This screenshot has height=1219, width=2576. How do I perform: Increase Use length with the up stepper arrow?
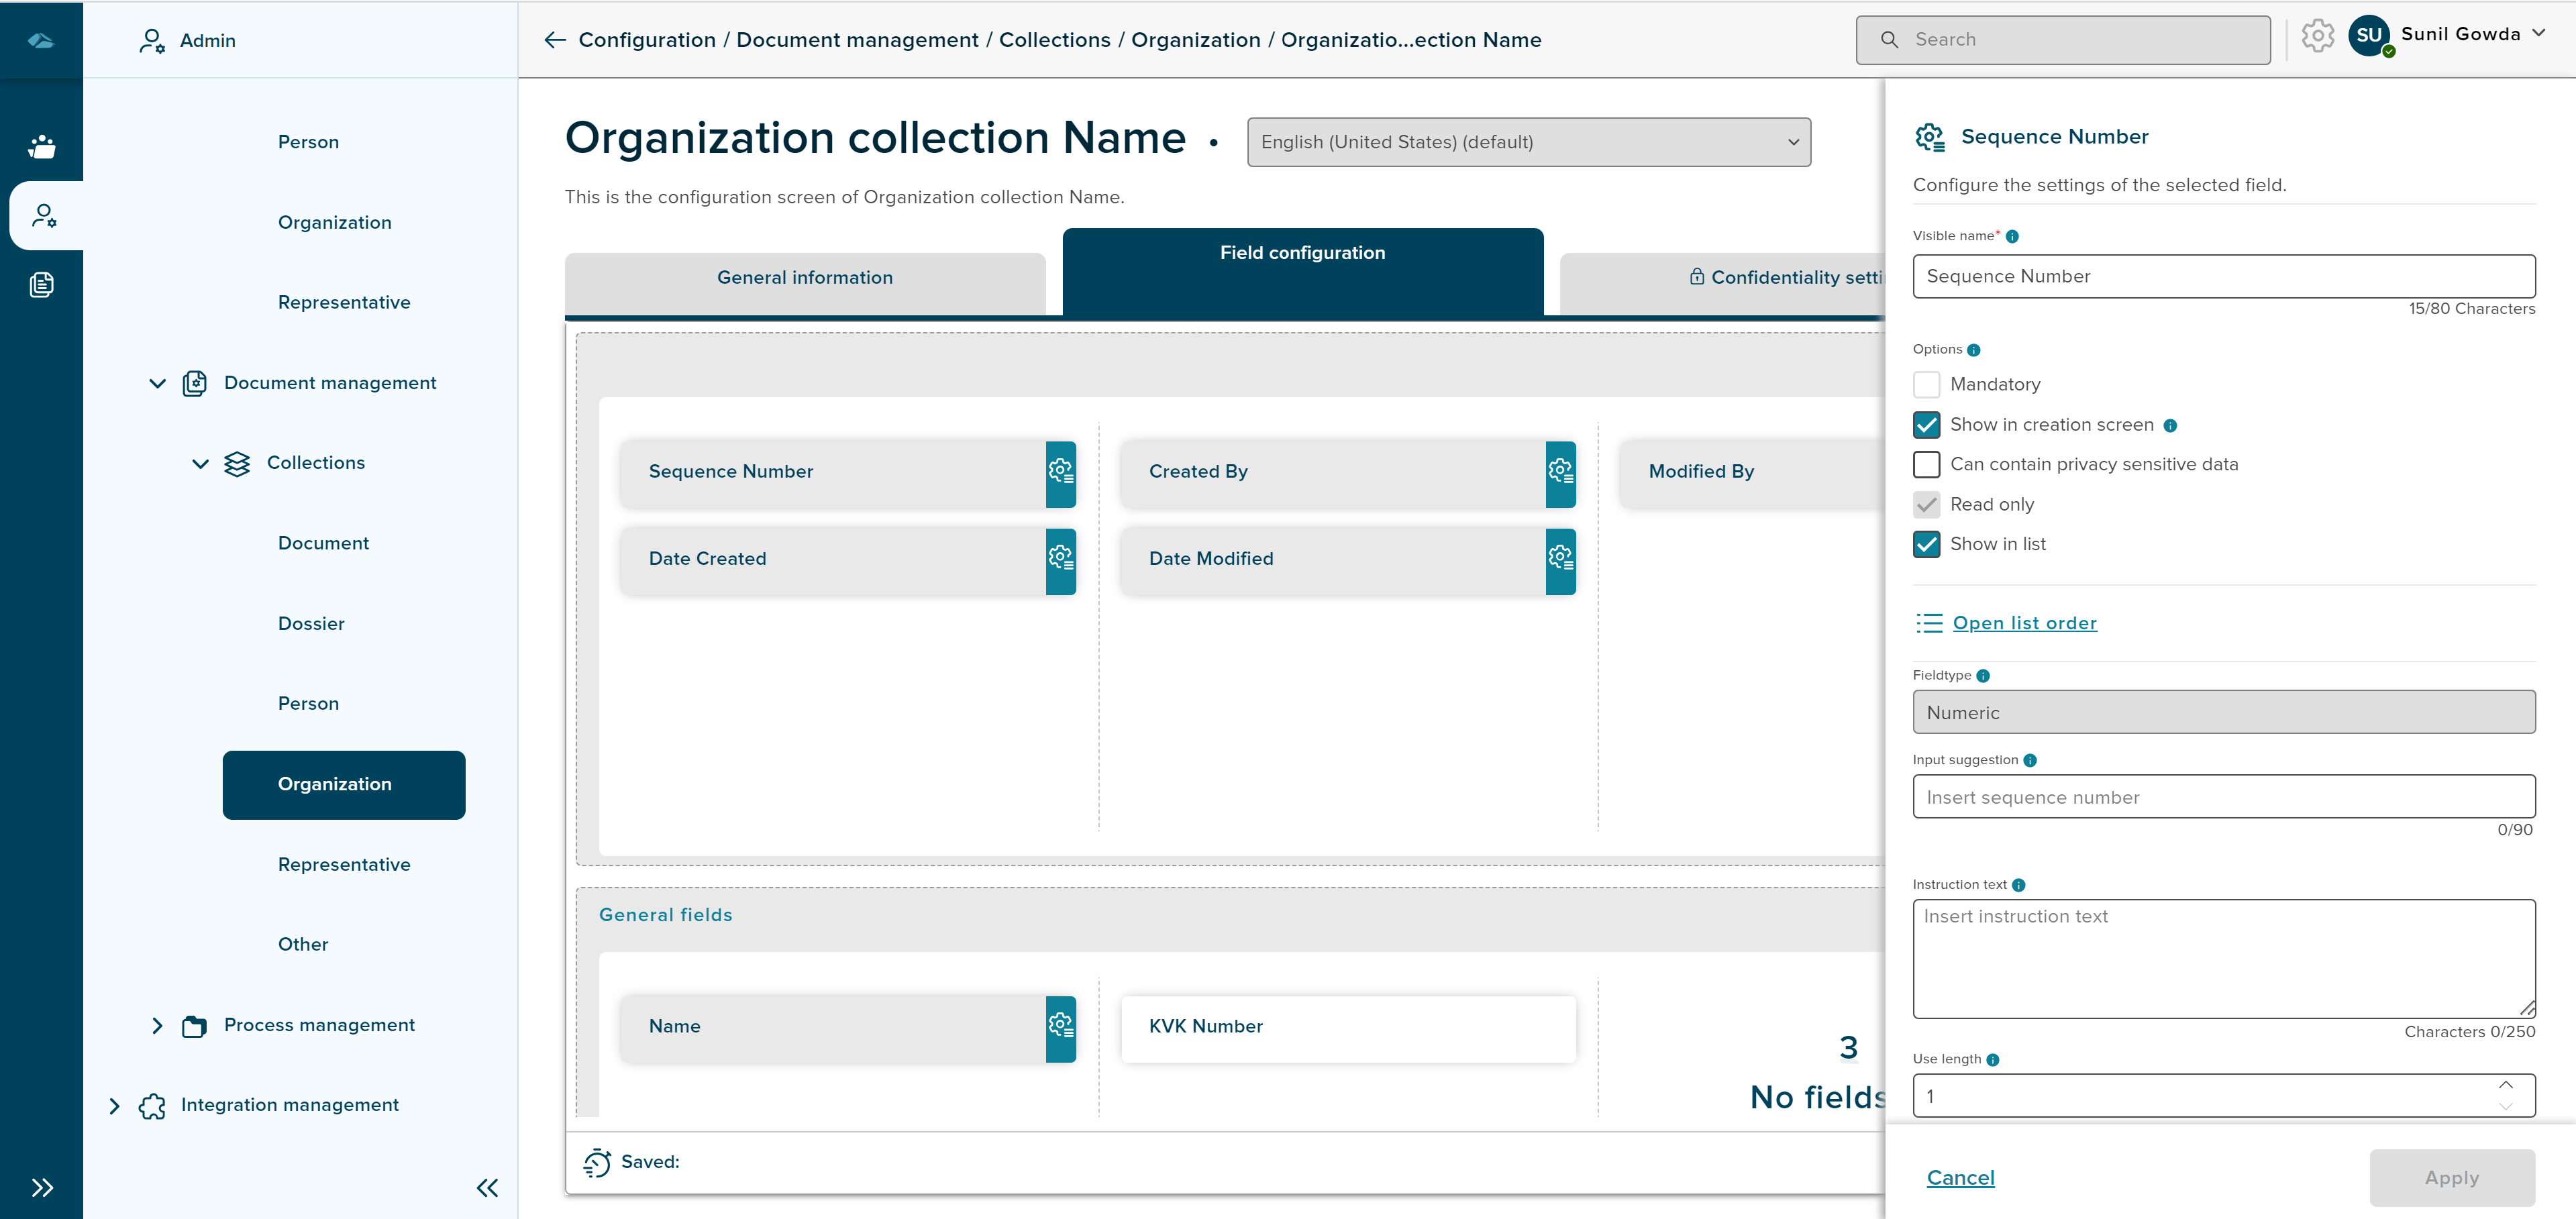[x=2505, y=1085]
